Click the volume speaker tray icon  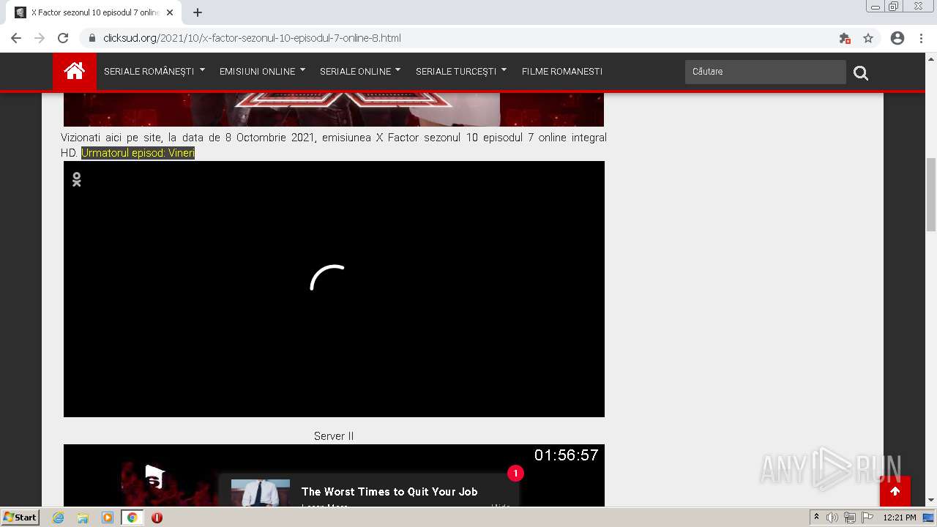832,517
